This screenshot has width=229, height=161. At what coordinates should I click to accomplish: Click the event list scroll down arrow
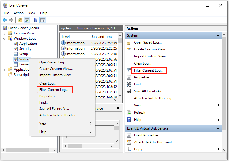coord(120,96)
